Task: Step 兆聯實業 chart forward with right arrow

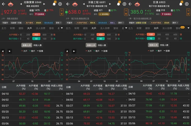Action: [10, 51]
